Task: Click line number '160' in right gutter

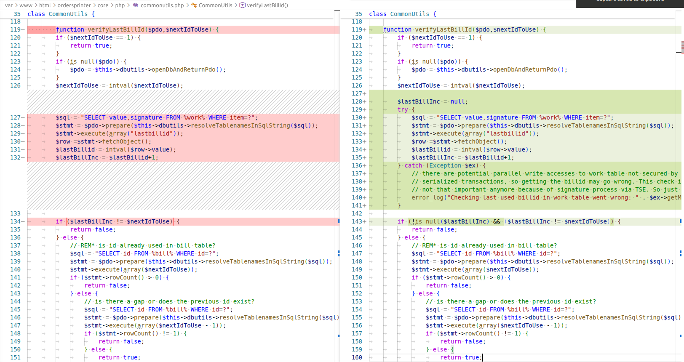Action: click(x=357, y=357)
